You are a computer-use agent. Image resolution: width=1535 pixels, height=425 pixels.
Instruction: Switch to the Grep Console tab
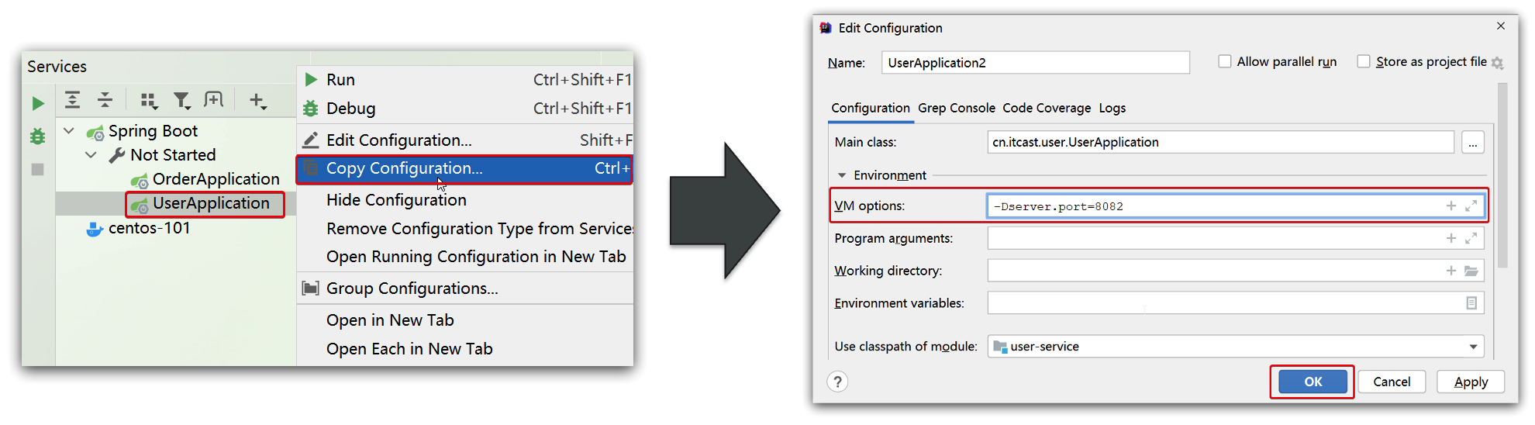pyautogui.click(x=956, y=108)
